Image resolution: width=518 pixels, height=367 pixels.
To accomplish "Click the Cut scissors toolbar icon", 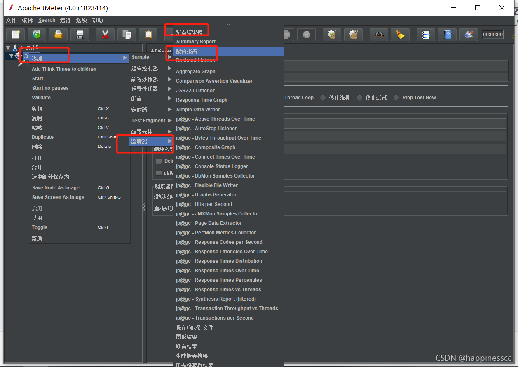I will coord(105,35).
